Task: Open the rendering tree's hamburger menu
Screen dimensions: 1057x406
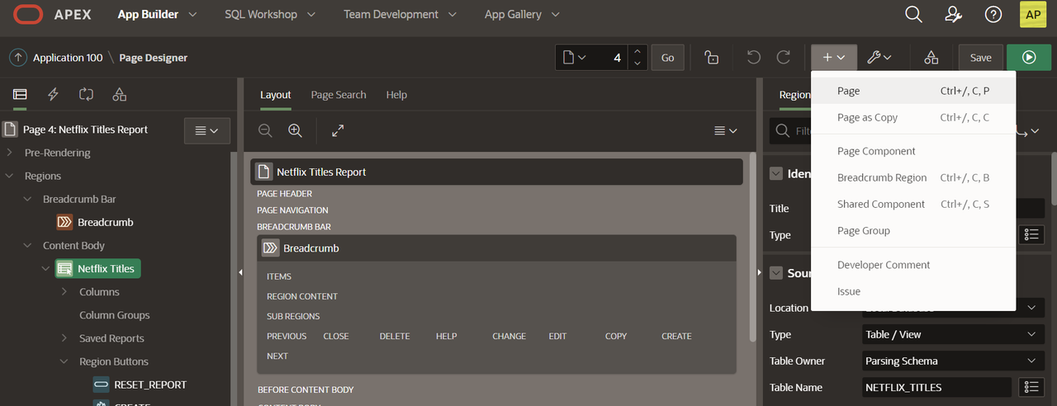Action: point(206,130)
